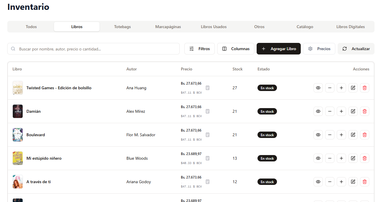This screenshot has height=202, width=380.
Task: Click author name Blue Woods
Action: pos(137,158)
